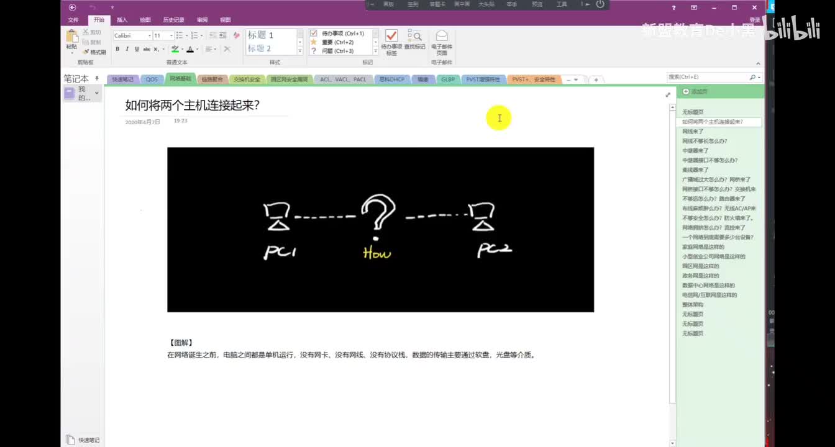Viewport: 835px width, 447px height.
Task: Collapse the ribbon with the chevron
Action: point(758,63)
